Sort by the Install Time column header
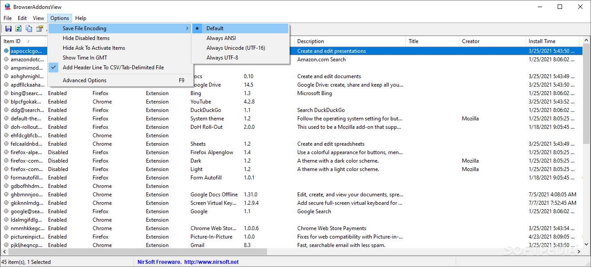 [552, 41]
